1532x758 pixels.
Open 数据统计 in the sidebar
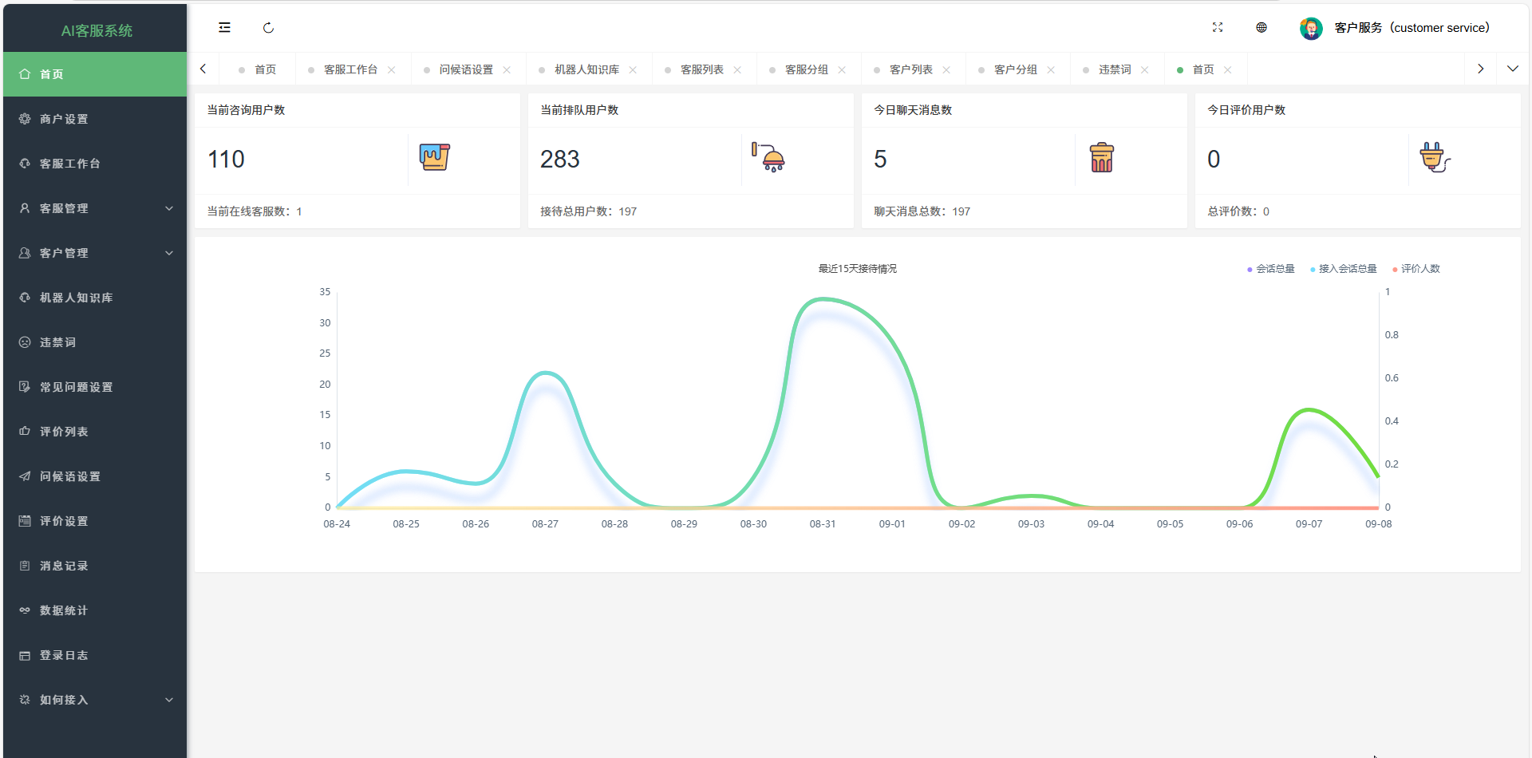pos(64,610)
